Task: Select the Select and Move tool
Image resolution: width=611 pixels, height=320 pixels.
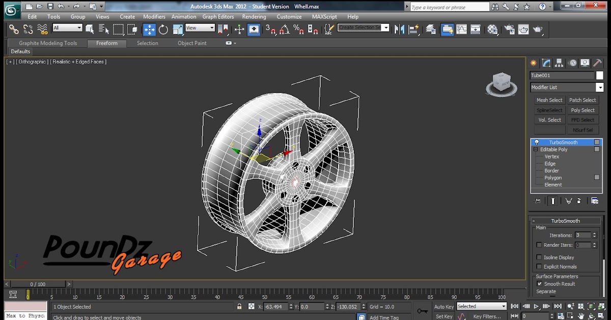Action: [x=150, y=29]
